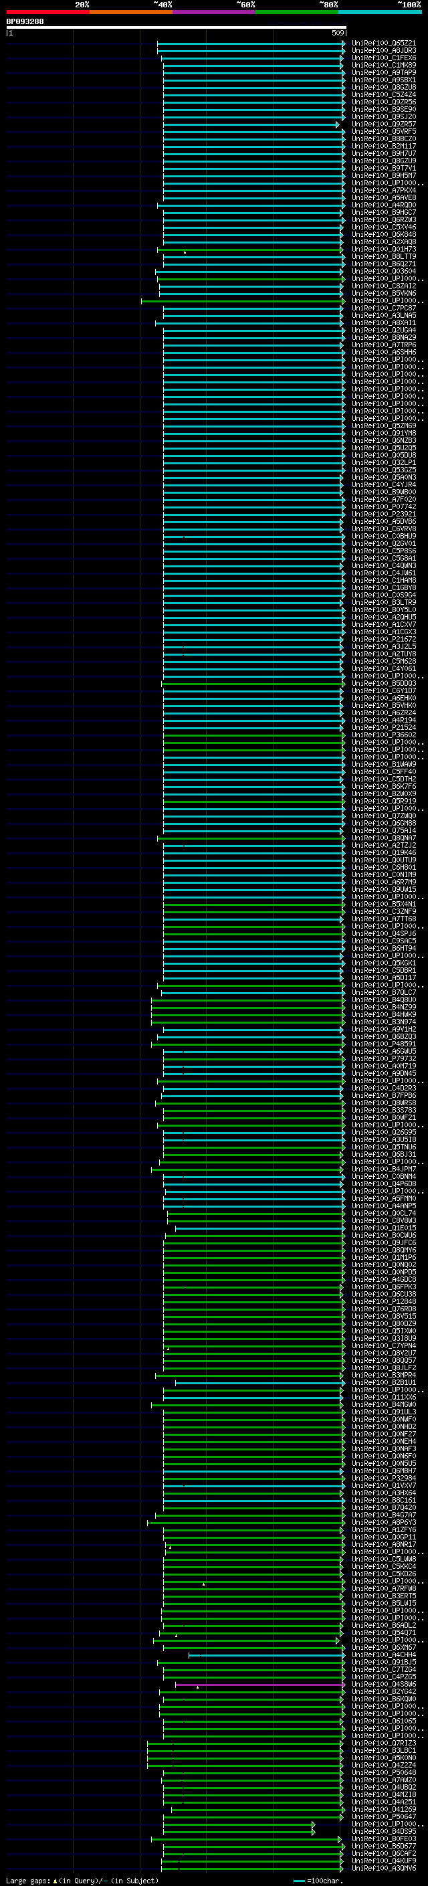
Task: Open hit UniRef100_Q65Z21
Action: pyautogui.click(x=384, y=43)
